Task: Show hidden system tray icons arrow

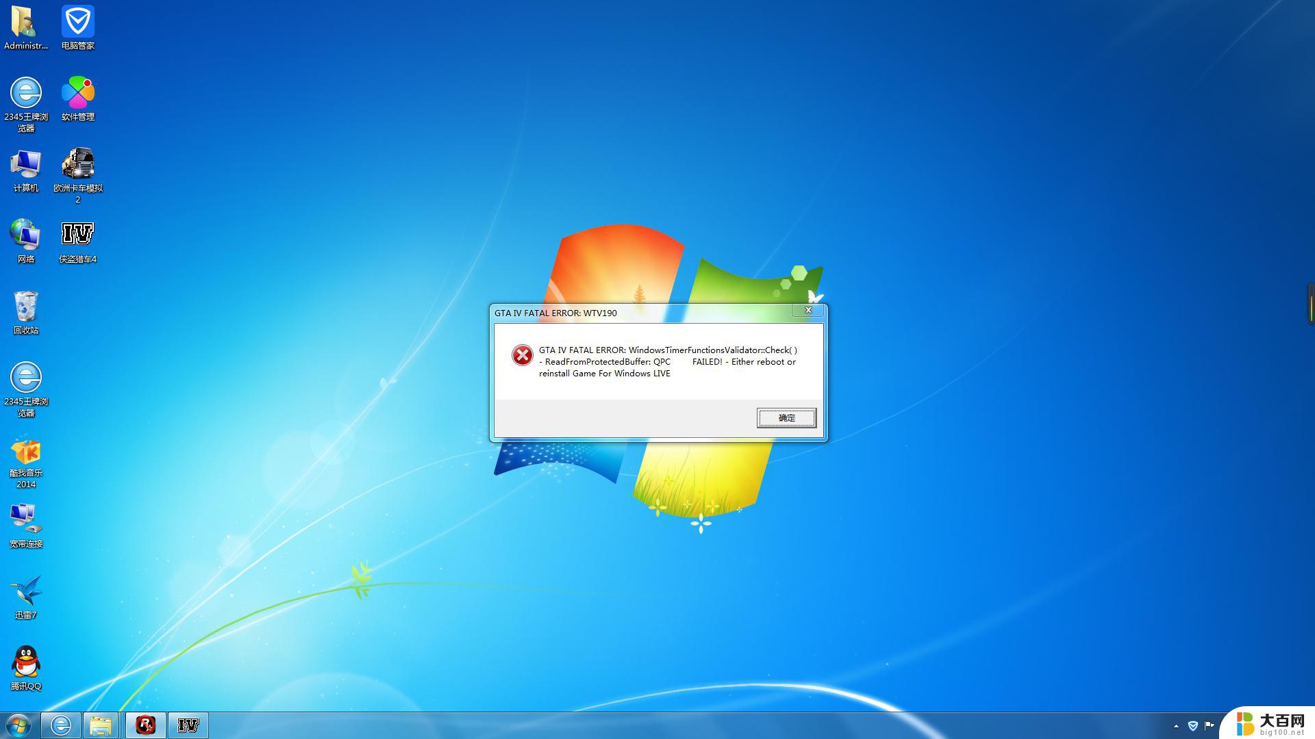Action: coord(1176,725)
